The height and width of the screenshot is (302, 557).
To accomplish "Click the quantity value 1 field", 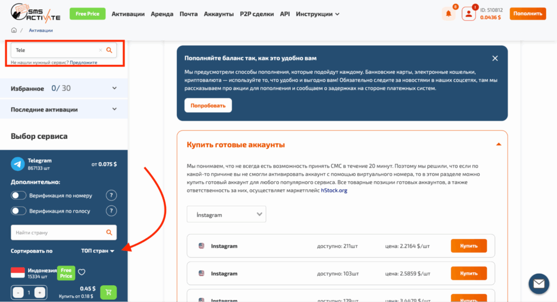I will [x=29, y=292].
